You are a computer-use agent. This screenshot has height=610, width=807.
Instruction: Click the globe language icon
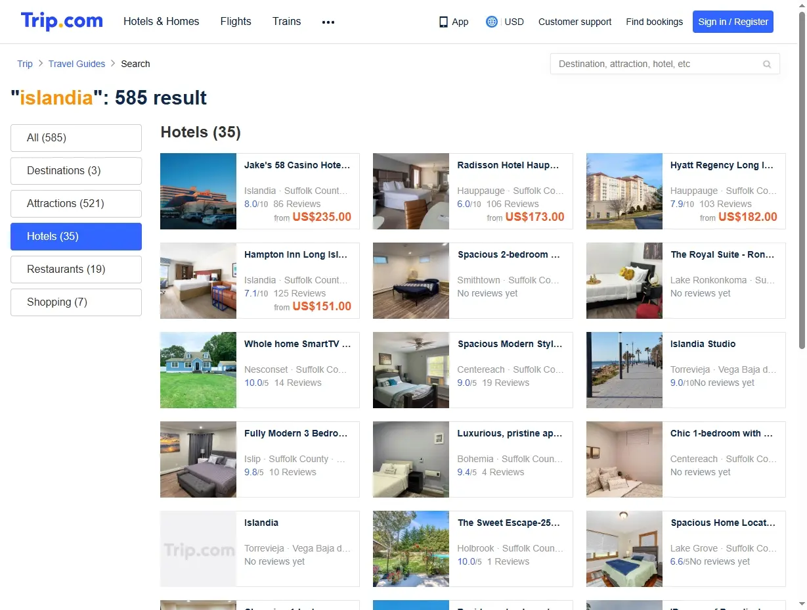[492, 22]
